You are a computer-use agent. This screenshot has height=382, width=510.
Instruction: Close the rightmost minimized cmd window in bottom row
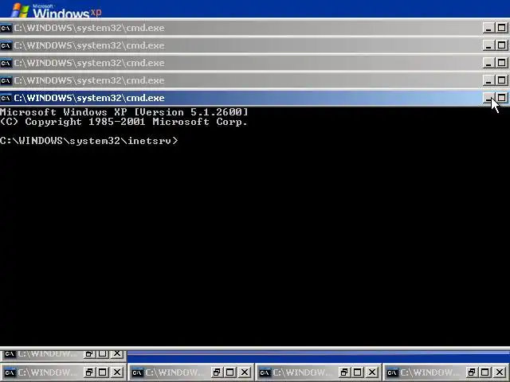(x=500, y=372)
